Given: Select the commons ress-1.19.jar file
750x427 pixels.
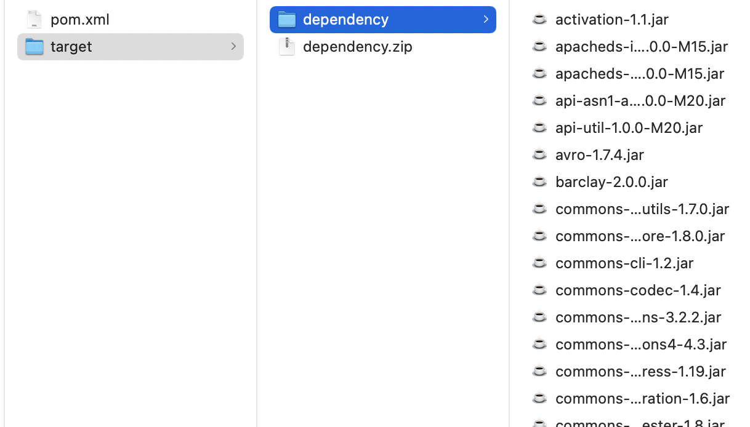Looking at the screenshot, I should 640,371.
